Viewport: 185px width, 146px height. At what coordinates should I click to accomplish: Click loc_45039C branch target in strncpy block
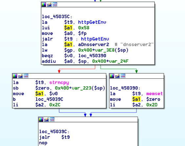click(x=49, y=99)
